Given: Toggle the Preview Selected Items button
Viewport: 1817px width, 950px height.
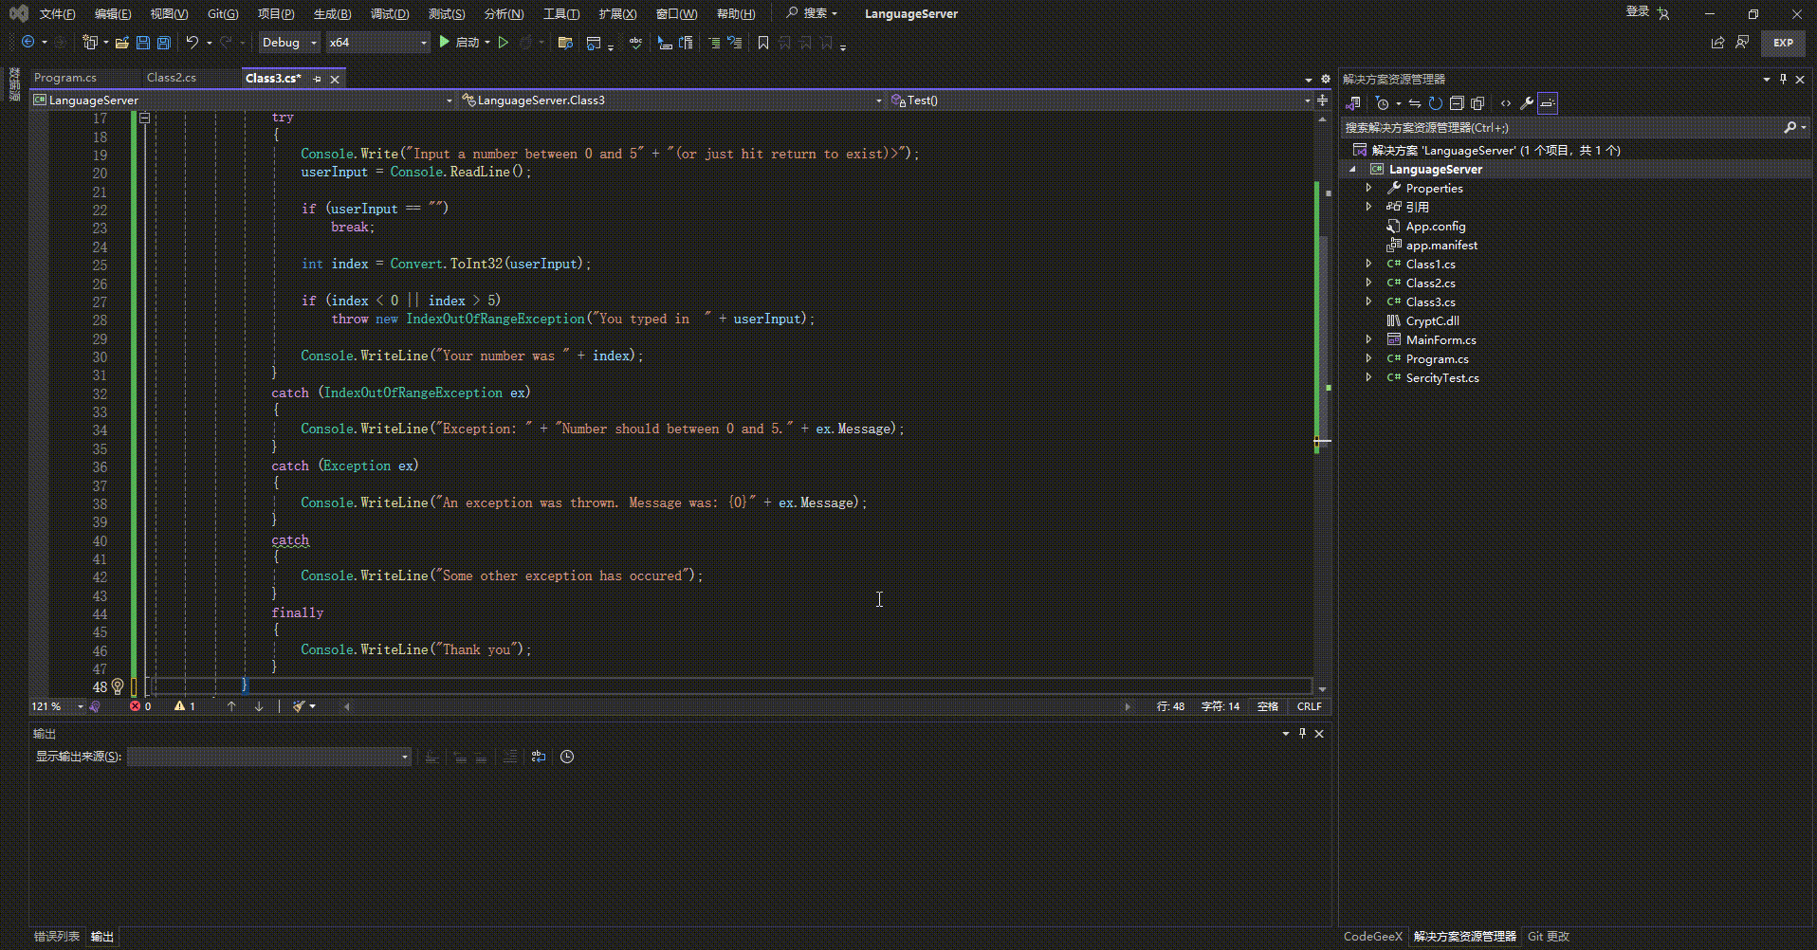Looking at the screenshot, I should (x=1548, y=103).
